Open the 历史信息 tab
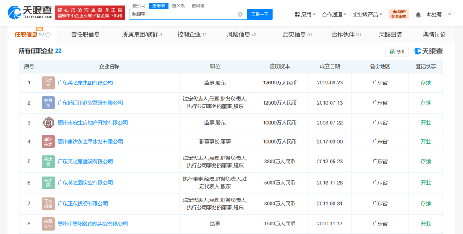Screen dimensions: 463x234 click(297, 34)
